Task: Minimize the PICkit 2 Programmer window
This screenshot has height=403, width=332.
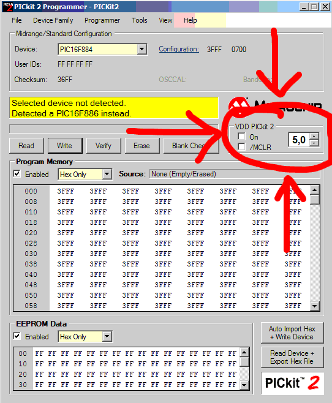Action: click(304, 7)
